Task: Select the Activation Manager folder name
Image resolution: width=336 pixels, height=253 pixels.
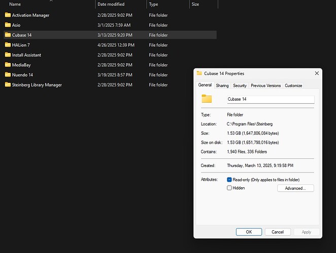Action: coord(30,15)
